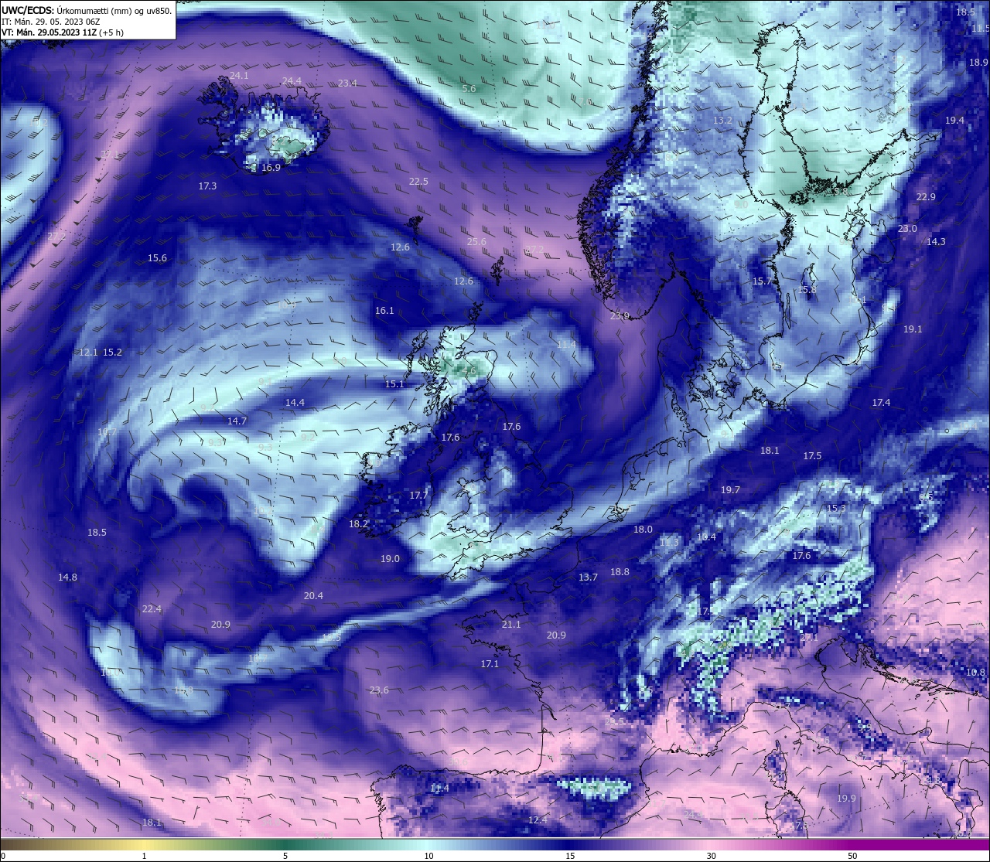This screenshot has width=990, height=862.
Task: Click the 14.8 value at left edge
Action: tap(67, 578)
